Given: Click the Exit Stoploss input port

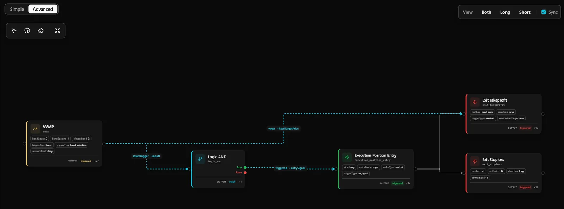Looking at the screenshot, I should [464, 173].
